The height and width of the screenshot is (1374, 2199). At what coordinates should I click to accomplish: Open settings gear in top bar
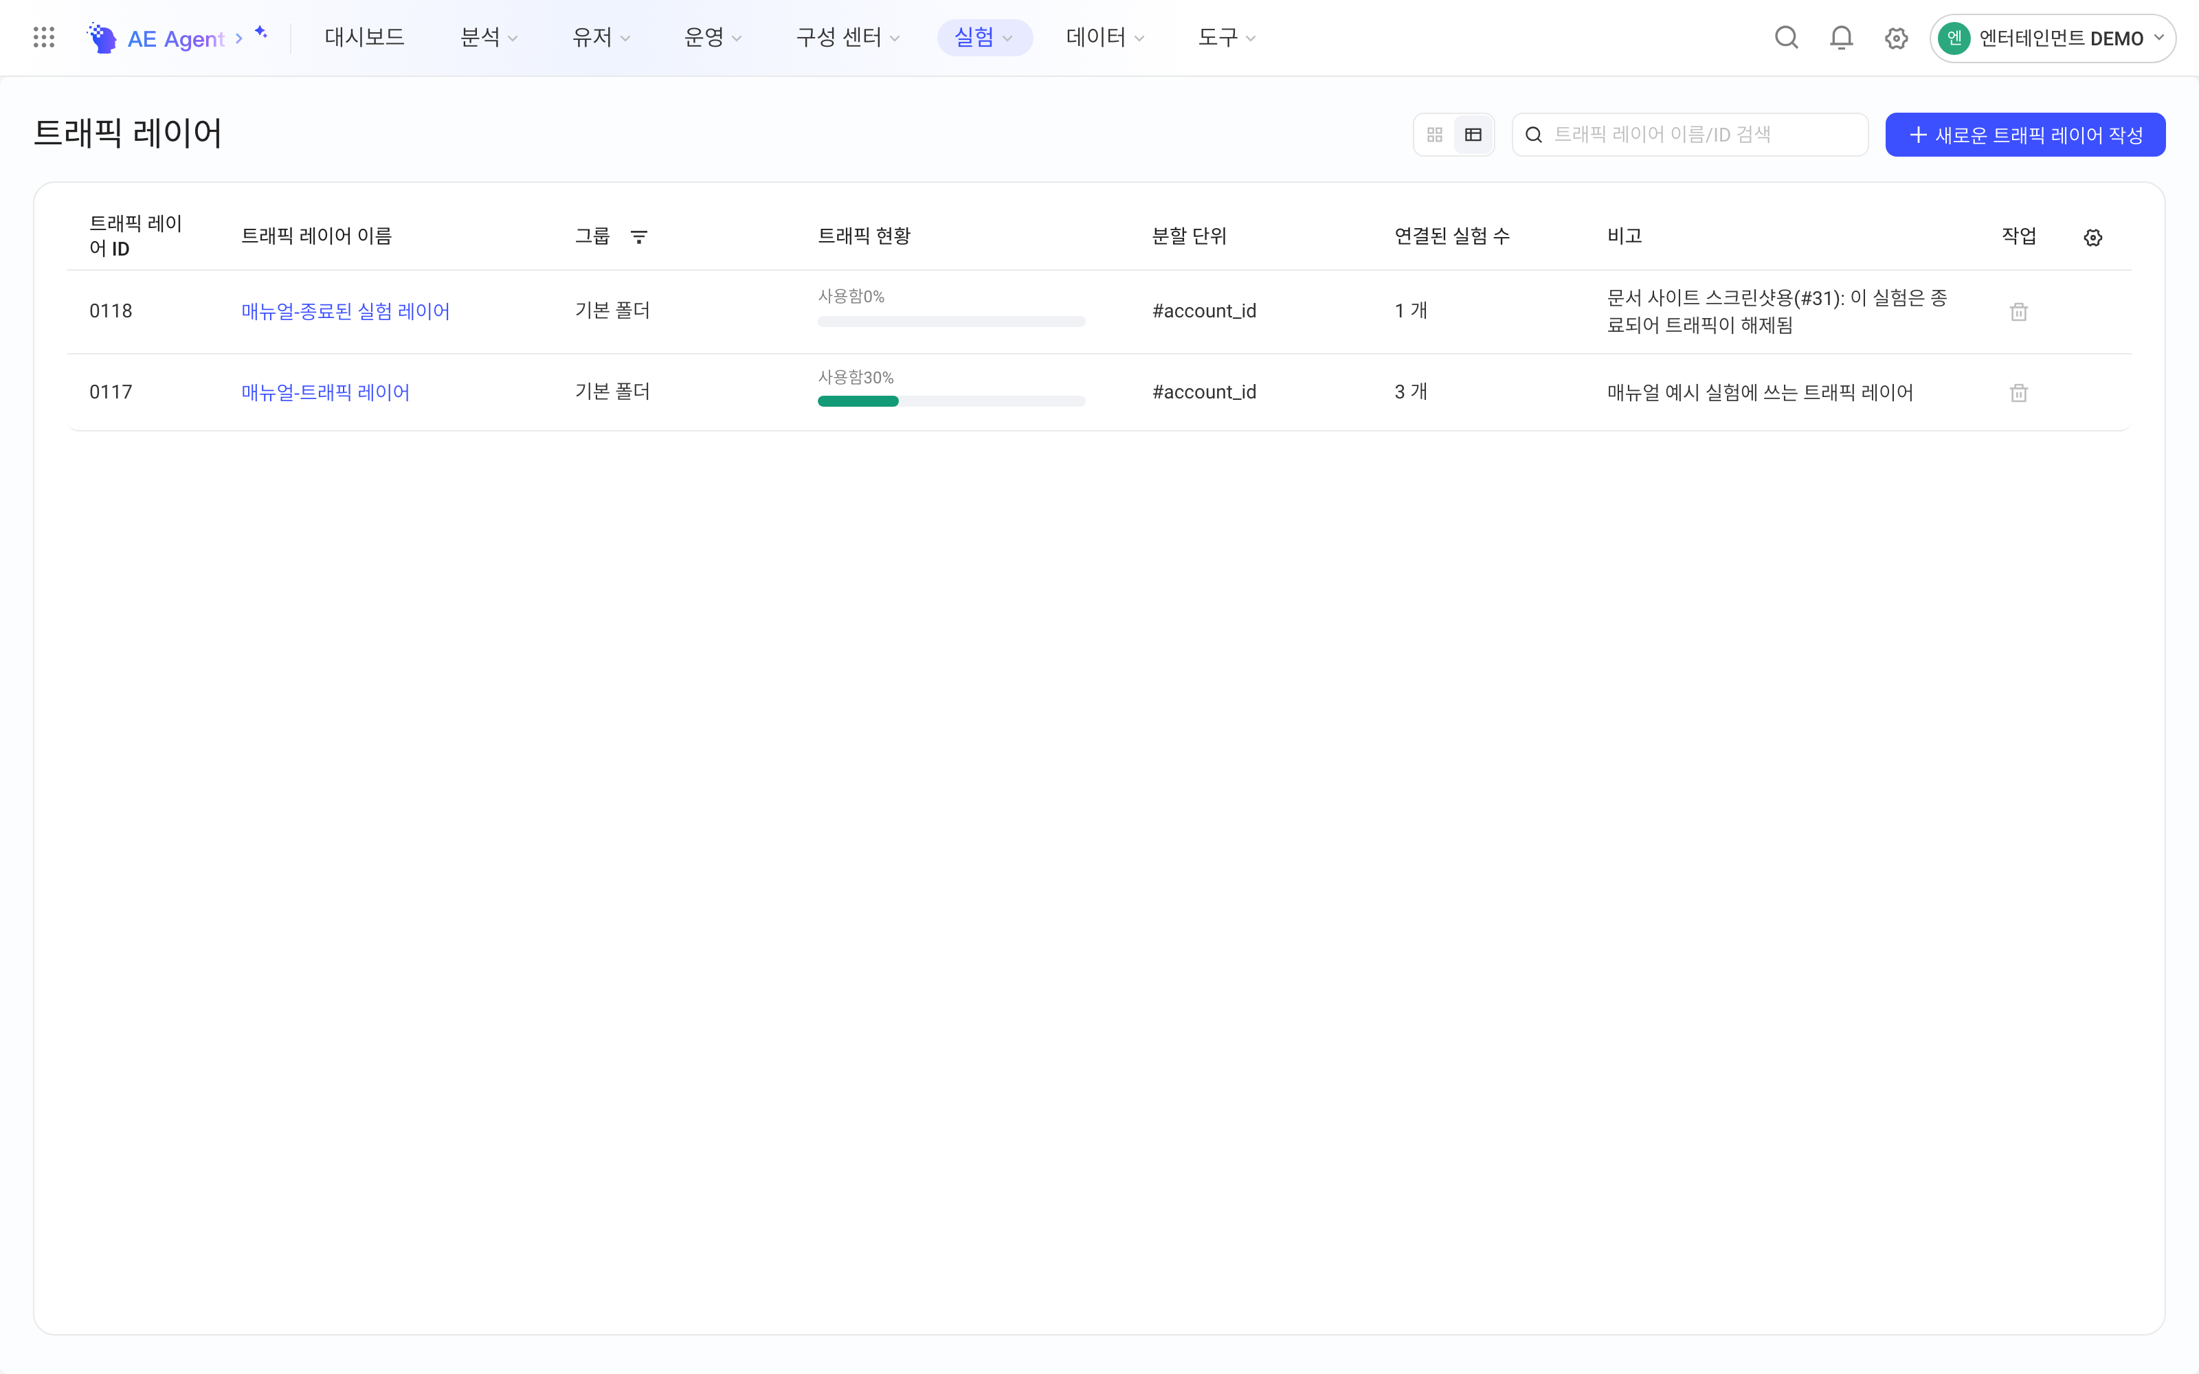click(x=1895, y=38)
